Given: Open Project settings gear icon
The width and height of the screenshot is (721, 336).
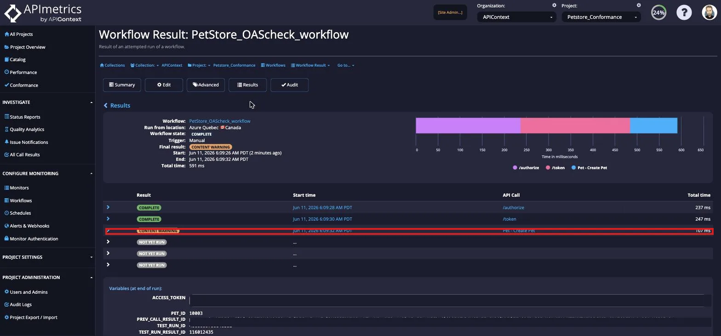Looking at the screenshot, I should click(x=639, y=6).
